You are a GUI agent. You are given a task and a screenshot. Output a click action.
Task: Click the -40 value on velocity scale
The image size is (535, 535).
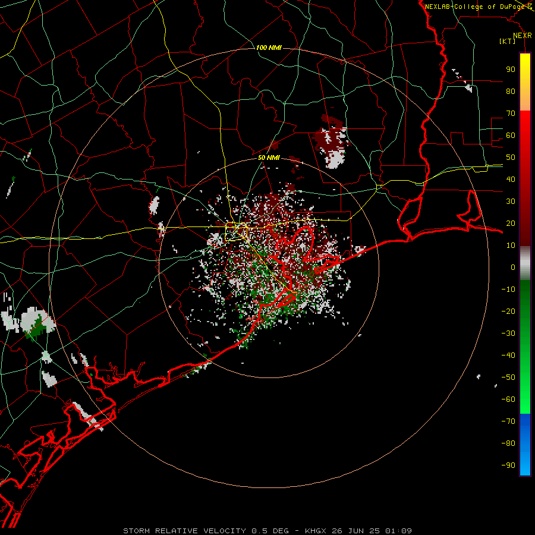point(508,355)
